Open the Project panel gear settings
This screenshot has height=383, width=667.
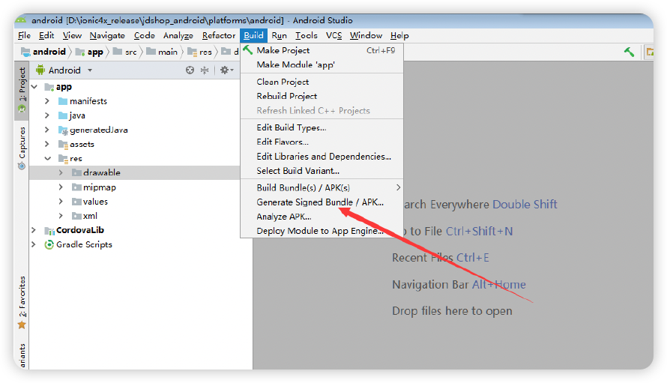[x=224, y=70]
